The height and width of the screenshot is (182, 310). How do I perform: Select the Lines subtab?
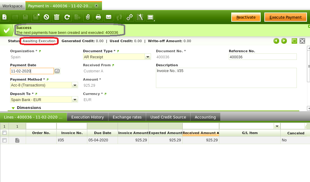click(33, 117)
